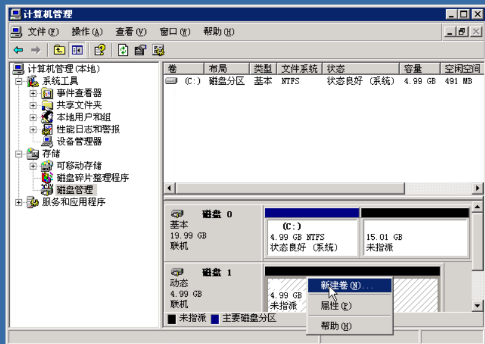Image resolution: width=485 pixels, height=344 pixels.
Task: Sort by the 卷 column header
Action: (x=183, y=68)
